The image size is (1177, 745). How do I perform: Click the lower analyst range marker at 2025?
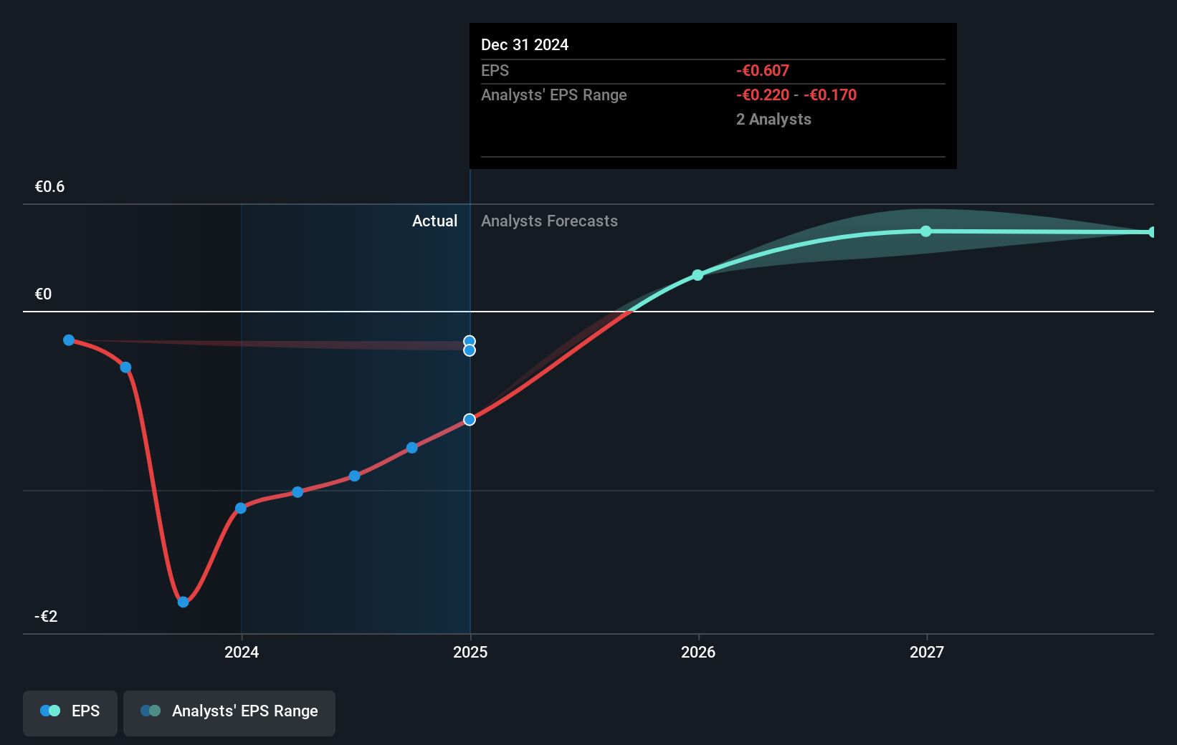pyautogui.click(x=470, y=350)
